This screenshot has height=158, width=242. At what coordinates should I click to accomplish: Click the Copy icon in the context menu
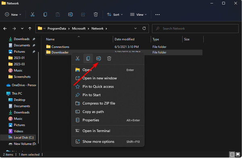88,58
